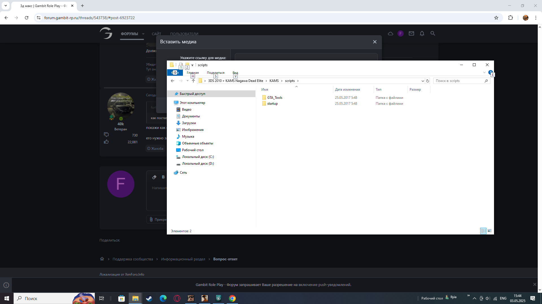
Task: Launch Steam from the taskbar
Action: pos(149,298)
